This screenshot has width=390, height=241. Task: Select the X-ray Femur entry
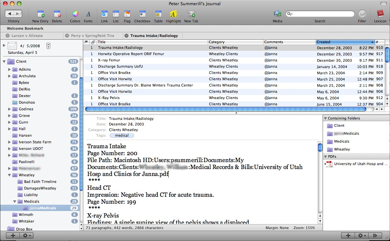234,60
